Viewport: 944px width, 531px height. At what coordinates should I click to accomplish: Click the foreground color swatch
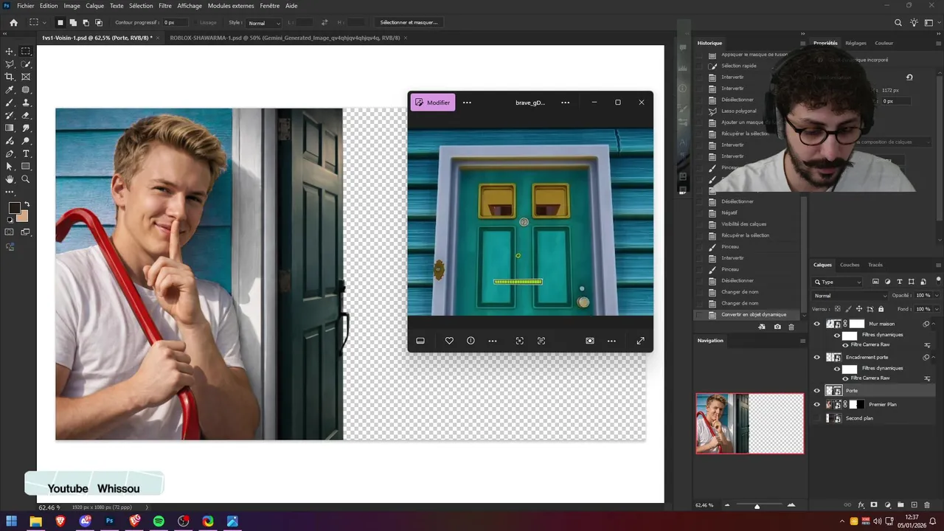(x=14, y=208)
